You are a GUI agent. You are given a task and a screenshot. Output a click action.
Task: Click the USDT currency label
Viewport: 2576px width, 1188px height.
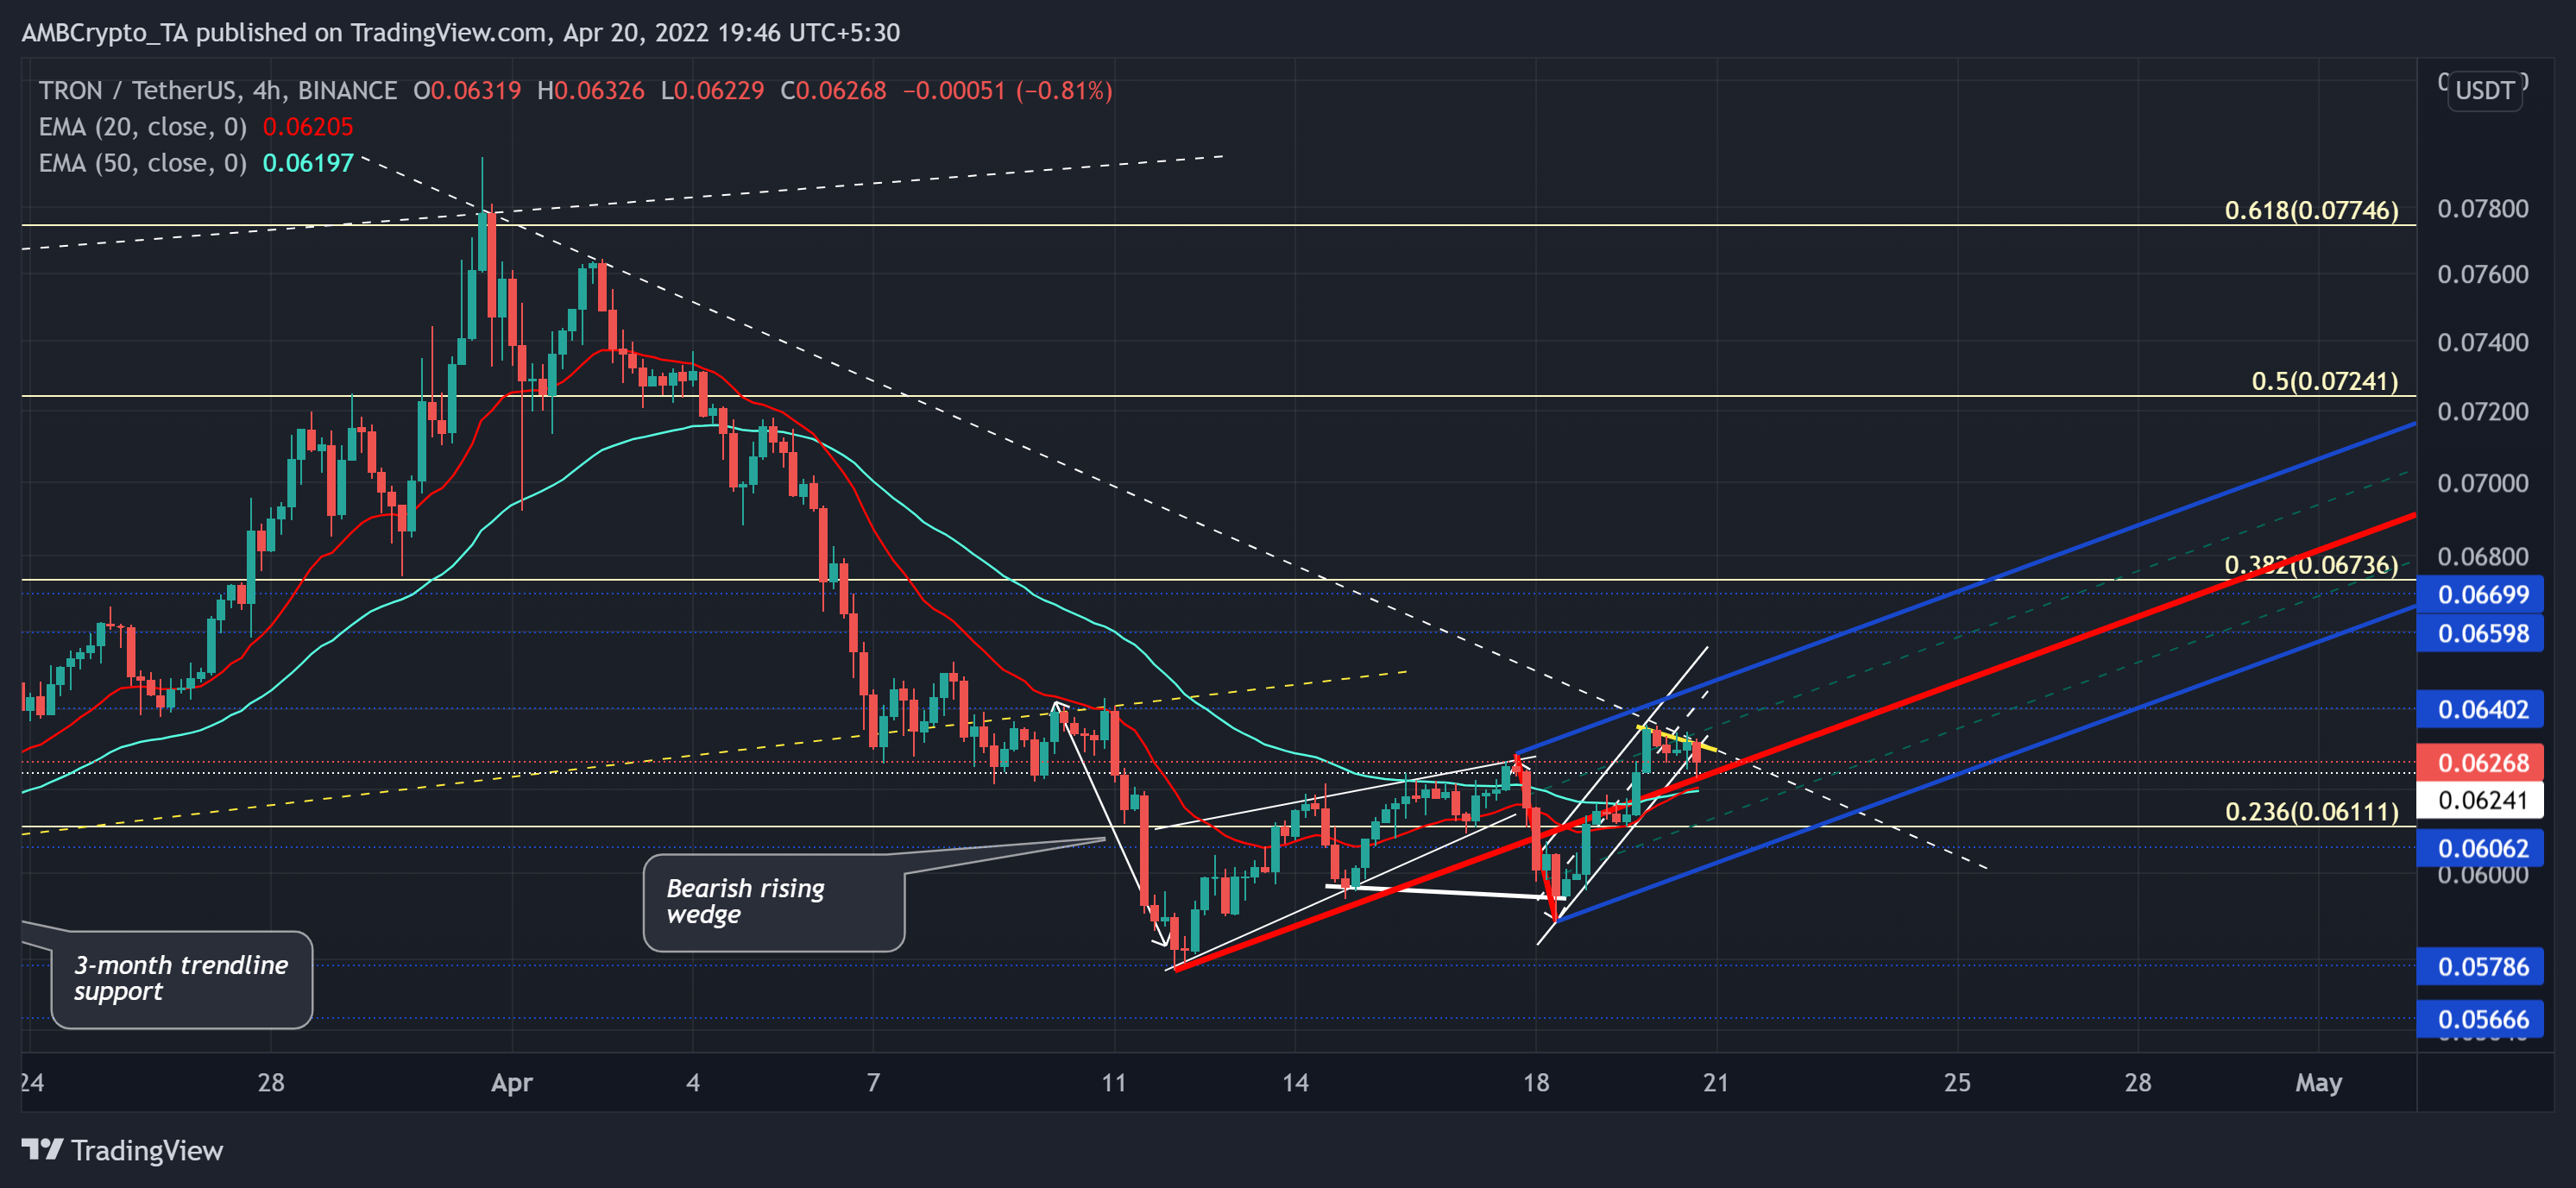tap(2484, 90)
